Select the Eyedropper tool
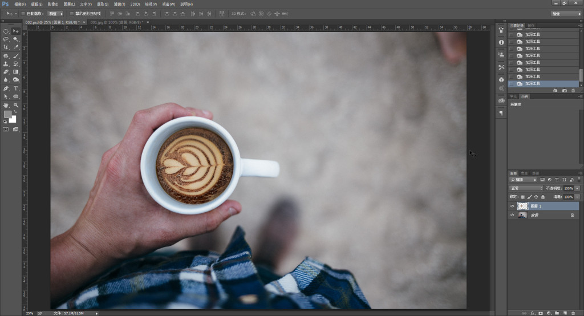 click(16, 47)
